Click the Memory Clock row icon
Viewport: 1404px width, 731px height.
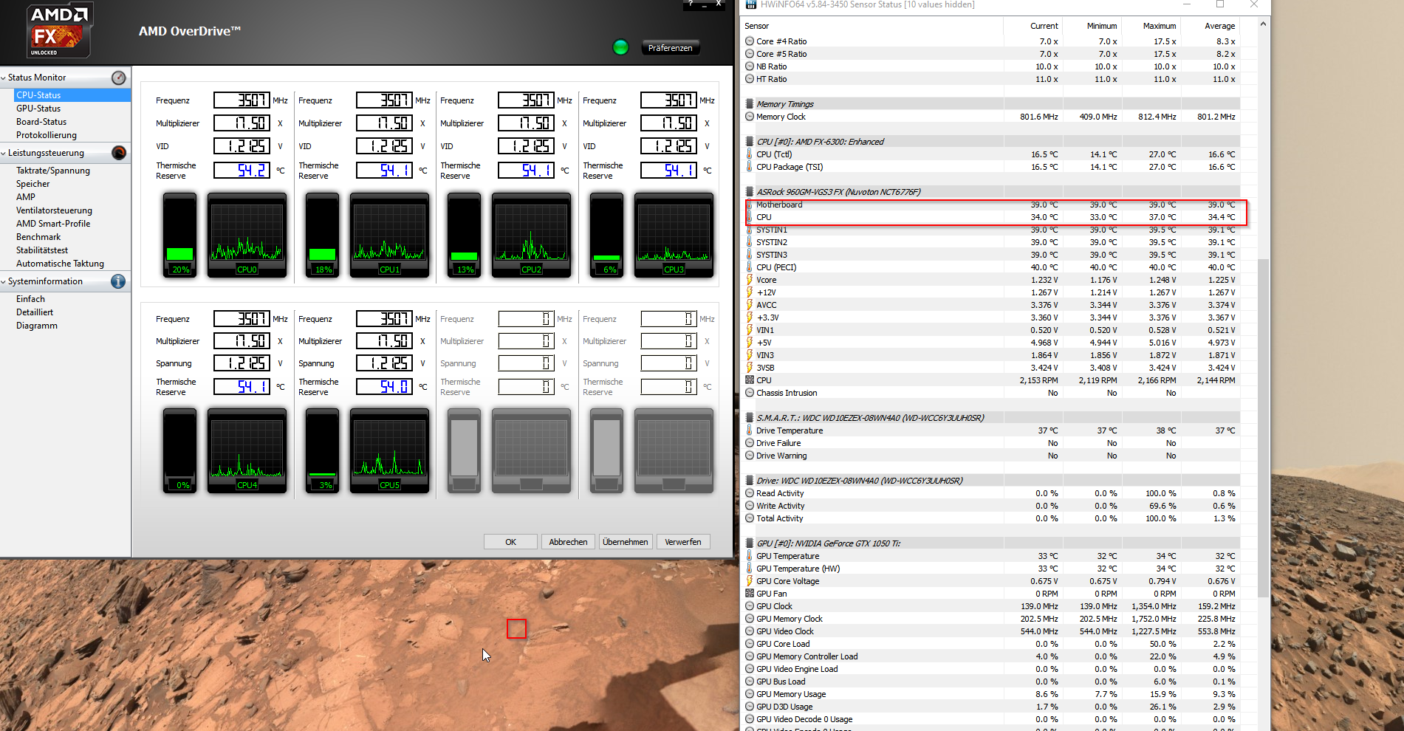coord(750,117)
